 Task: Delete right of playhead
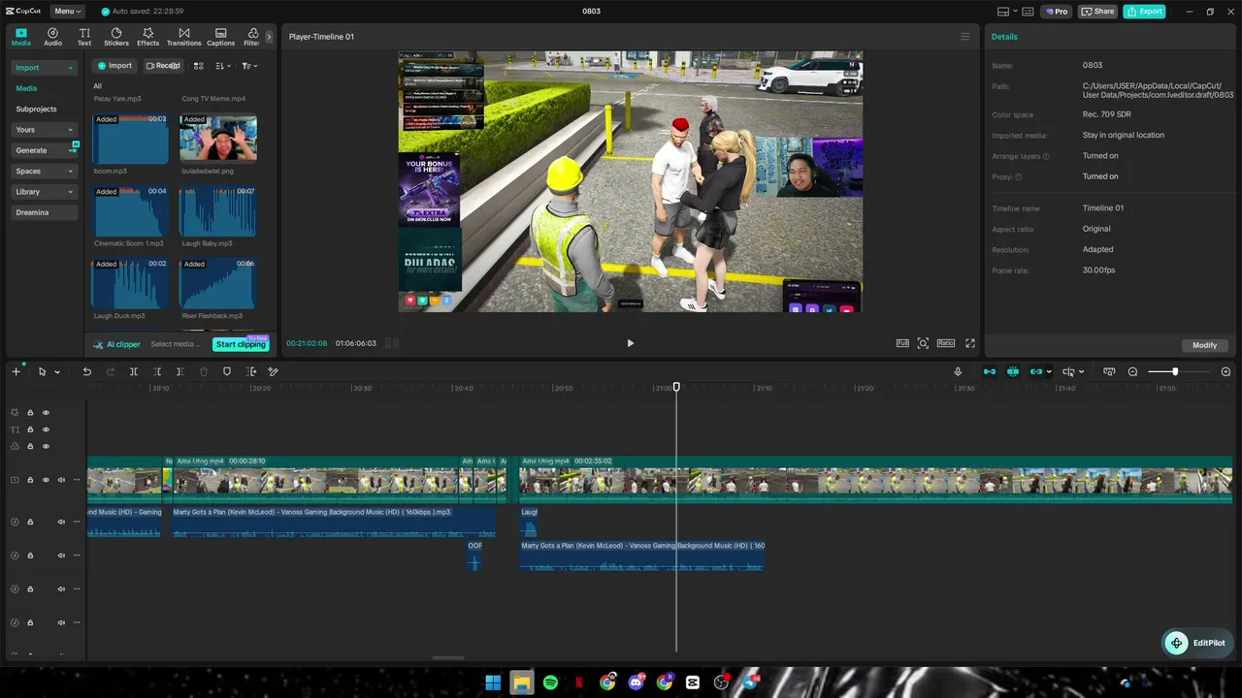(x=180, y=372)
